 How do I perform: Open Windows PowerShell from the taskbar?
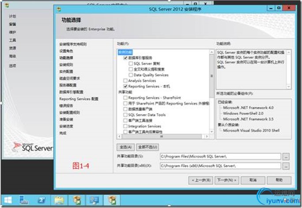coord(42,200)
